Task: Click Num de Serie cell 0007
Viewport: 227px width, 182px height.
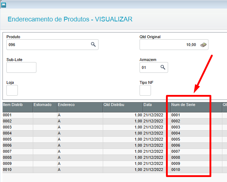Action: (x=196, y=152)
